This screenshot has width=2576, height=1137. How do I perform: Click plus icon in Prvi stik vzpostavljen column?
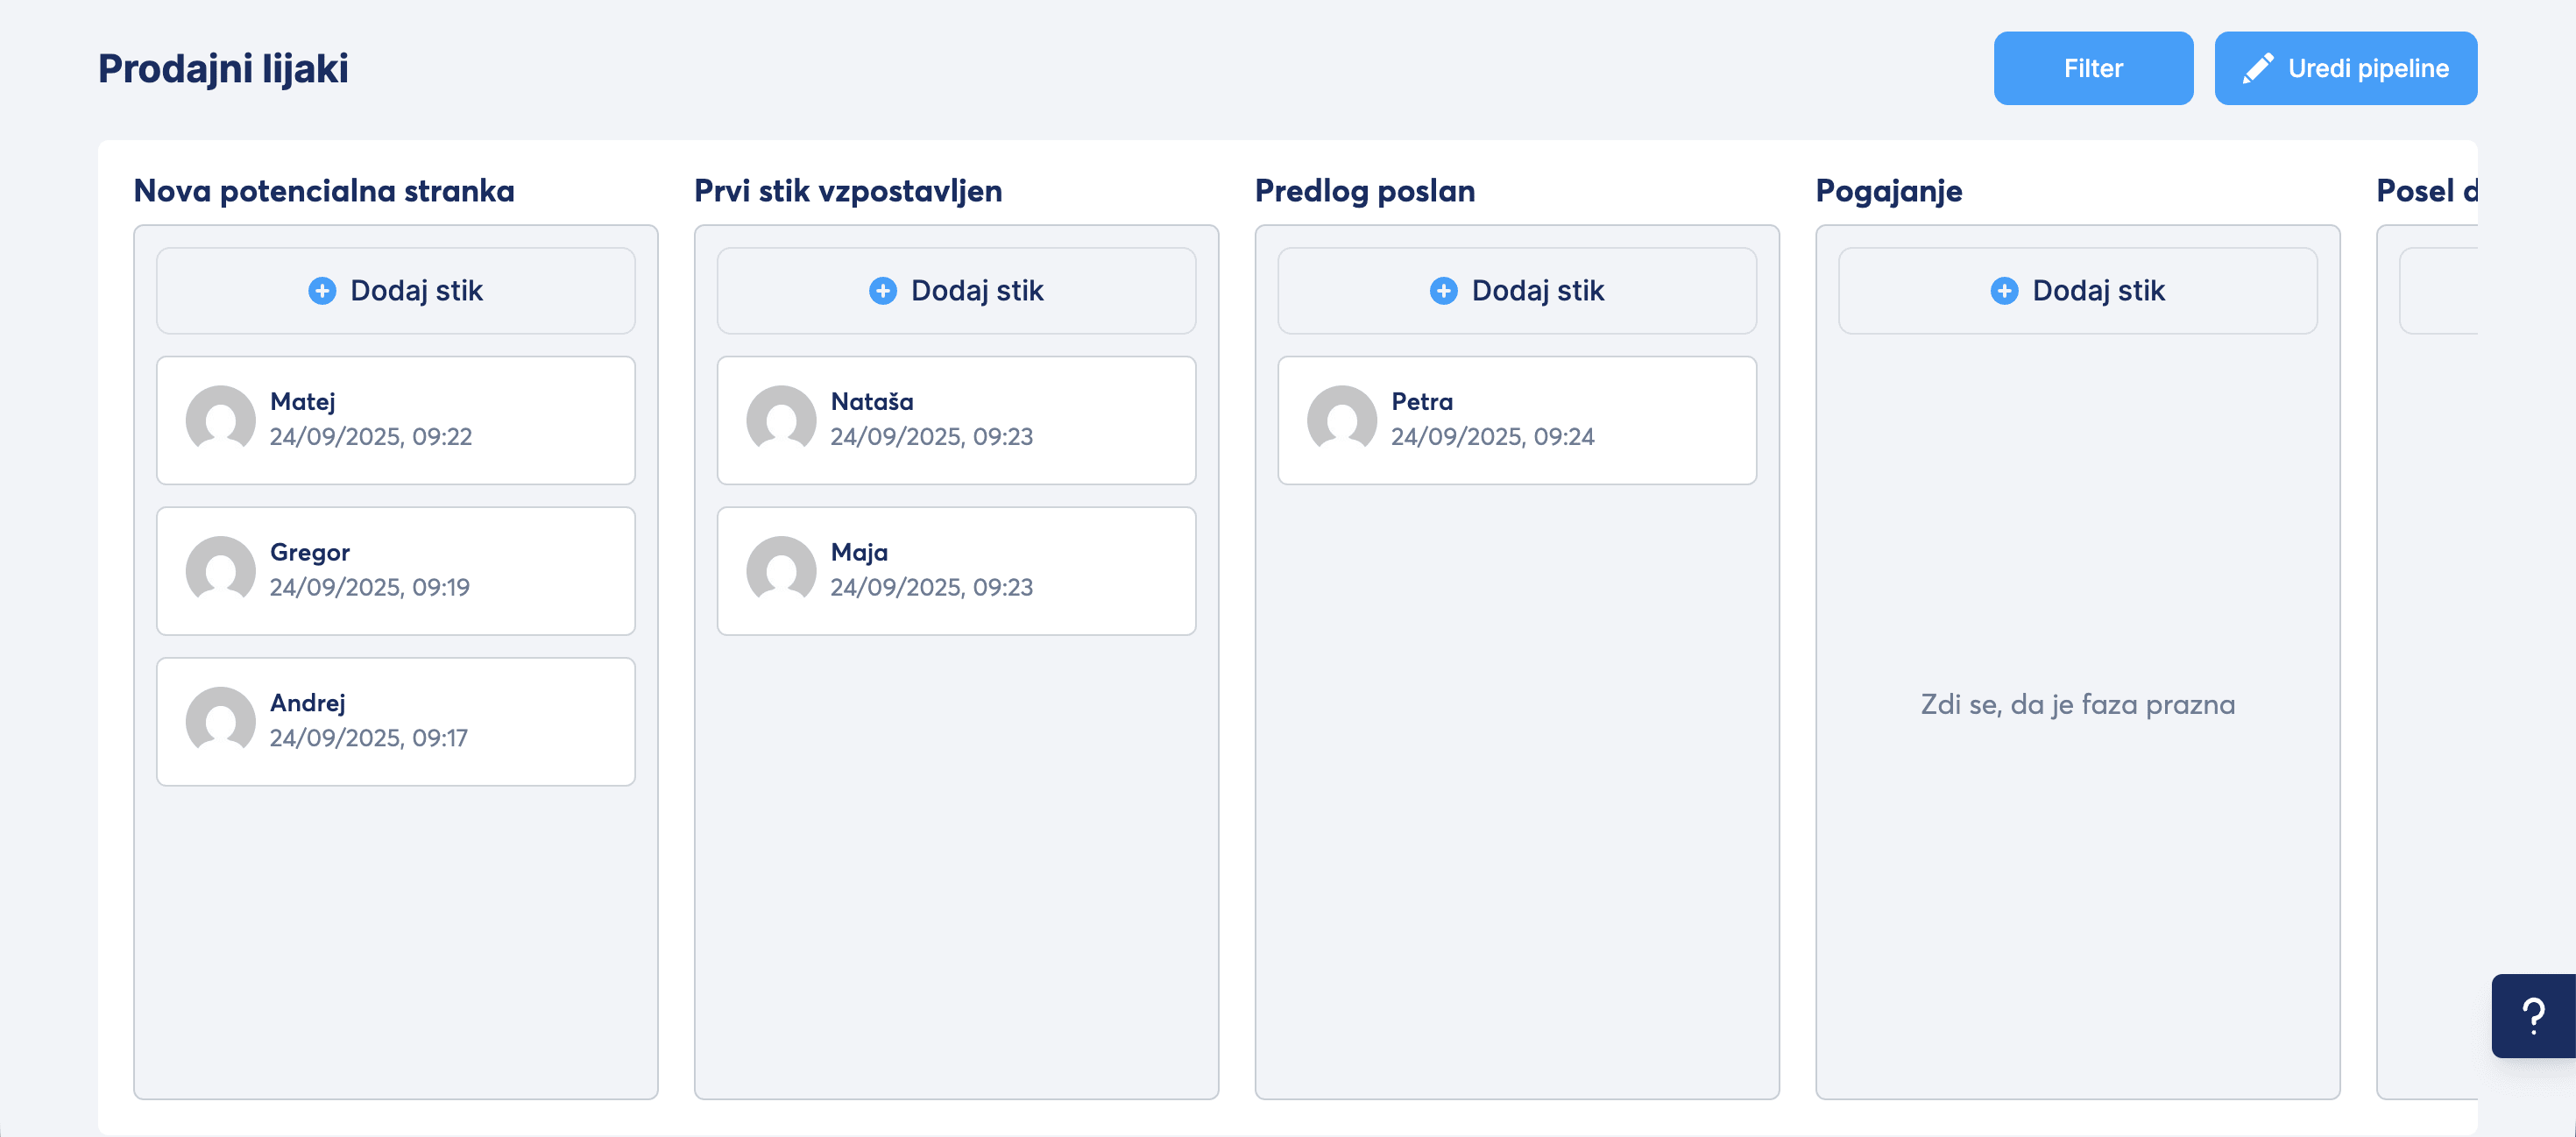tap(882, 291)
